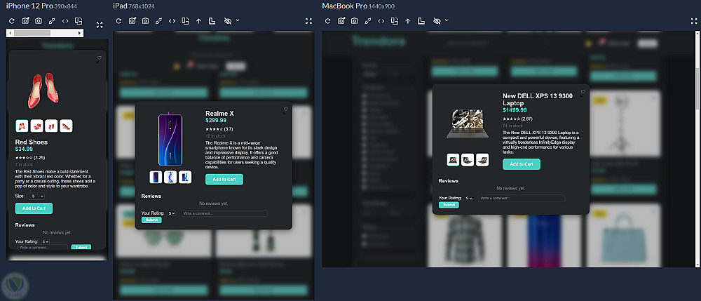Expand iPhone 12 Pro pane to fullscreen

point(100,25)
